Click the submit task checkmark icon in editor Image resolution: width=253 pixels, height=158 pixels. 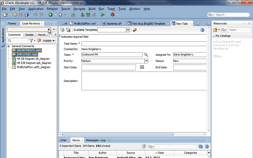tap(62, 30)
